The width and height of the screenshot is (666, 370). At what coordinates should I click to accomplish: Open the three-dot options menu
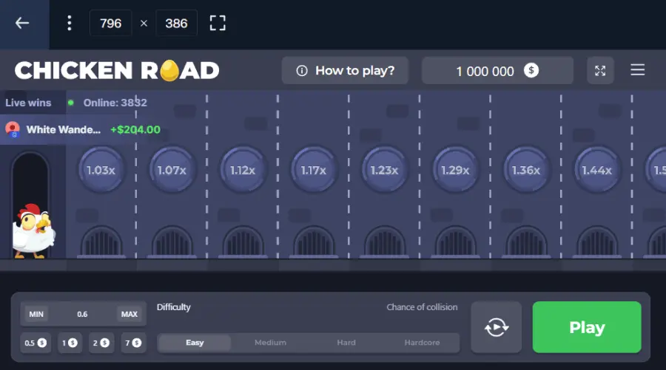point(70,23)
